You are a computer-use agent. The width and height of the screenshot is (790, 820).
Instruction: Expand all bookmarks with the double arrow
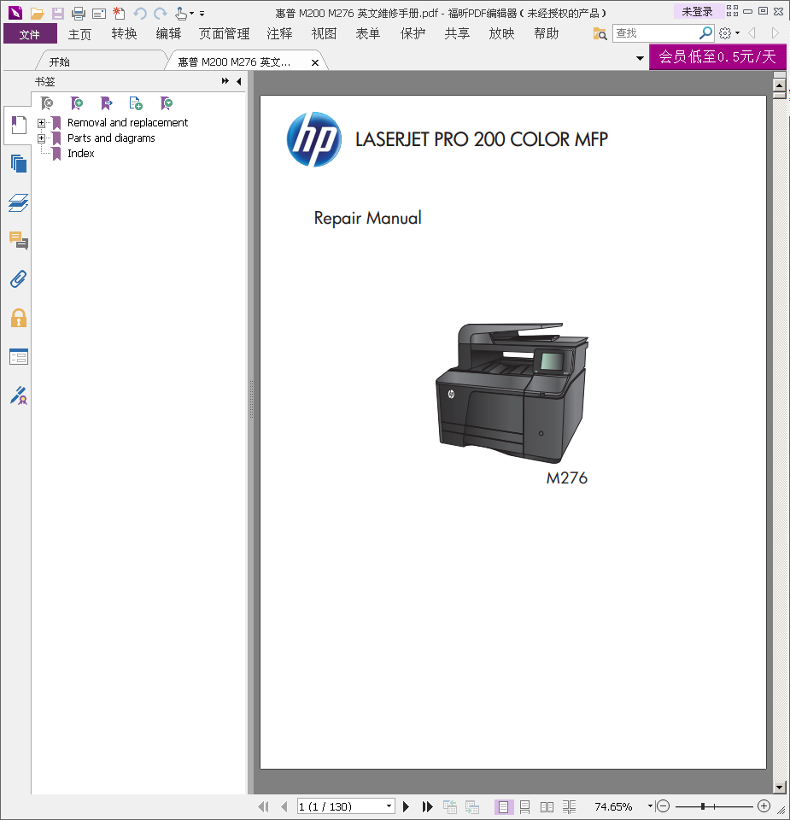(225, 81)
